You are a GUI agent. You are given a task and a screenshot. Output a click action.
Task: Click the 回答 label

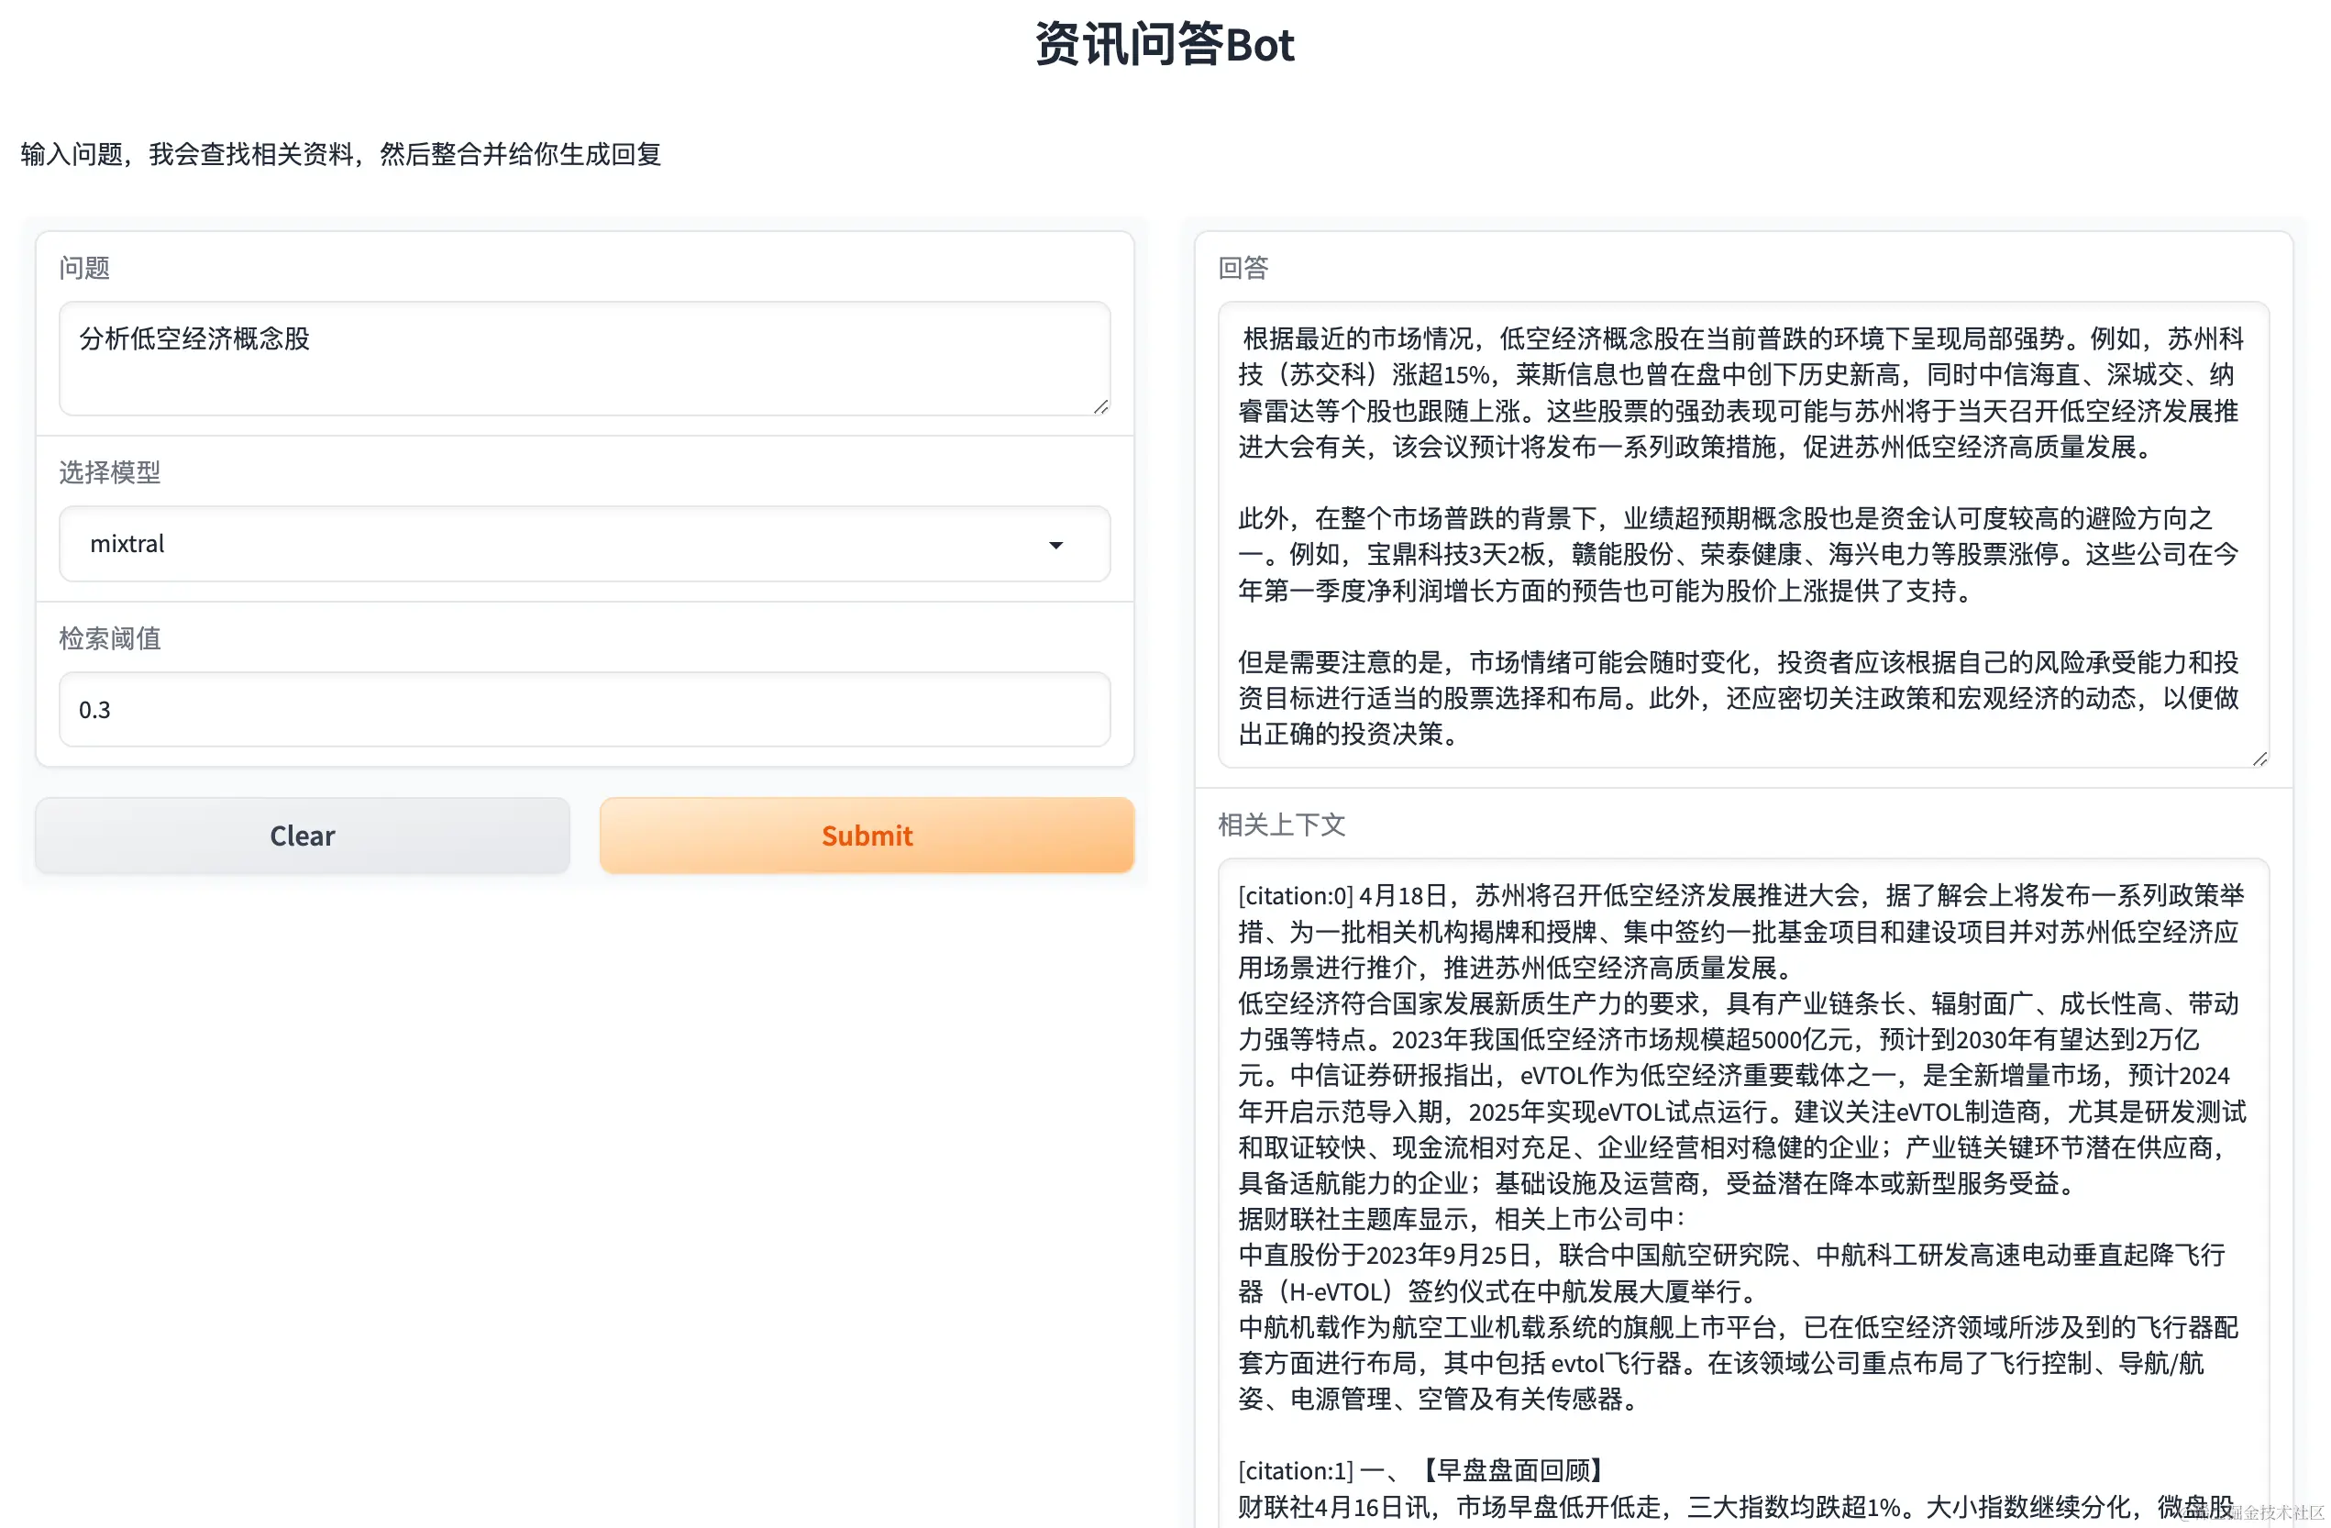(1243, 268)
